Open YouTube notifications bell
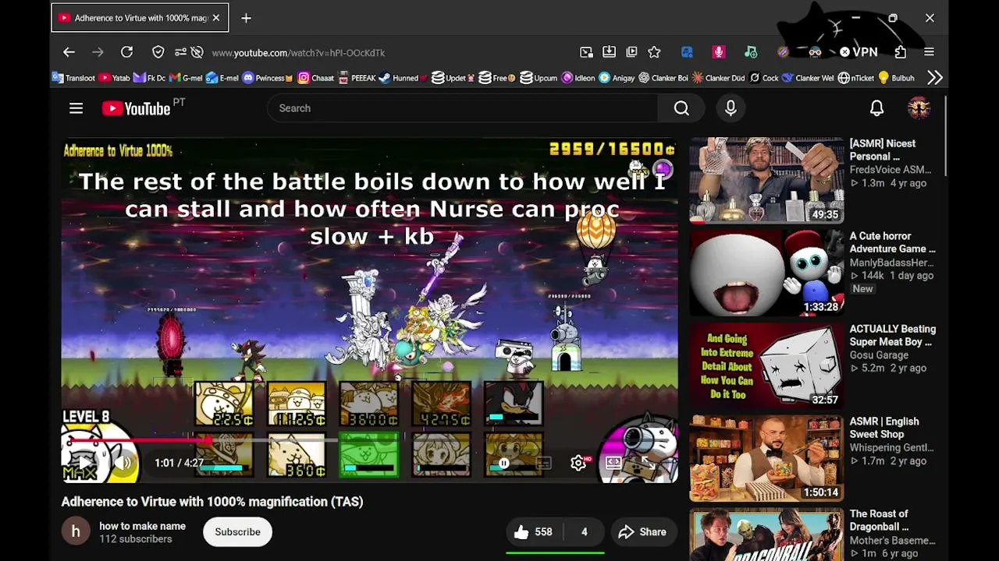 (876, 108)
